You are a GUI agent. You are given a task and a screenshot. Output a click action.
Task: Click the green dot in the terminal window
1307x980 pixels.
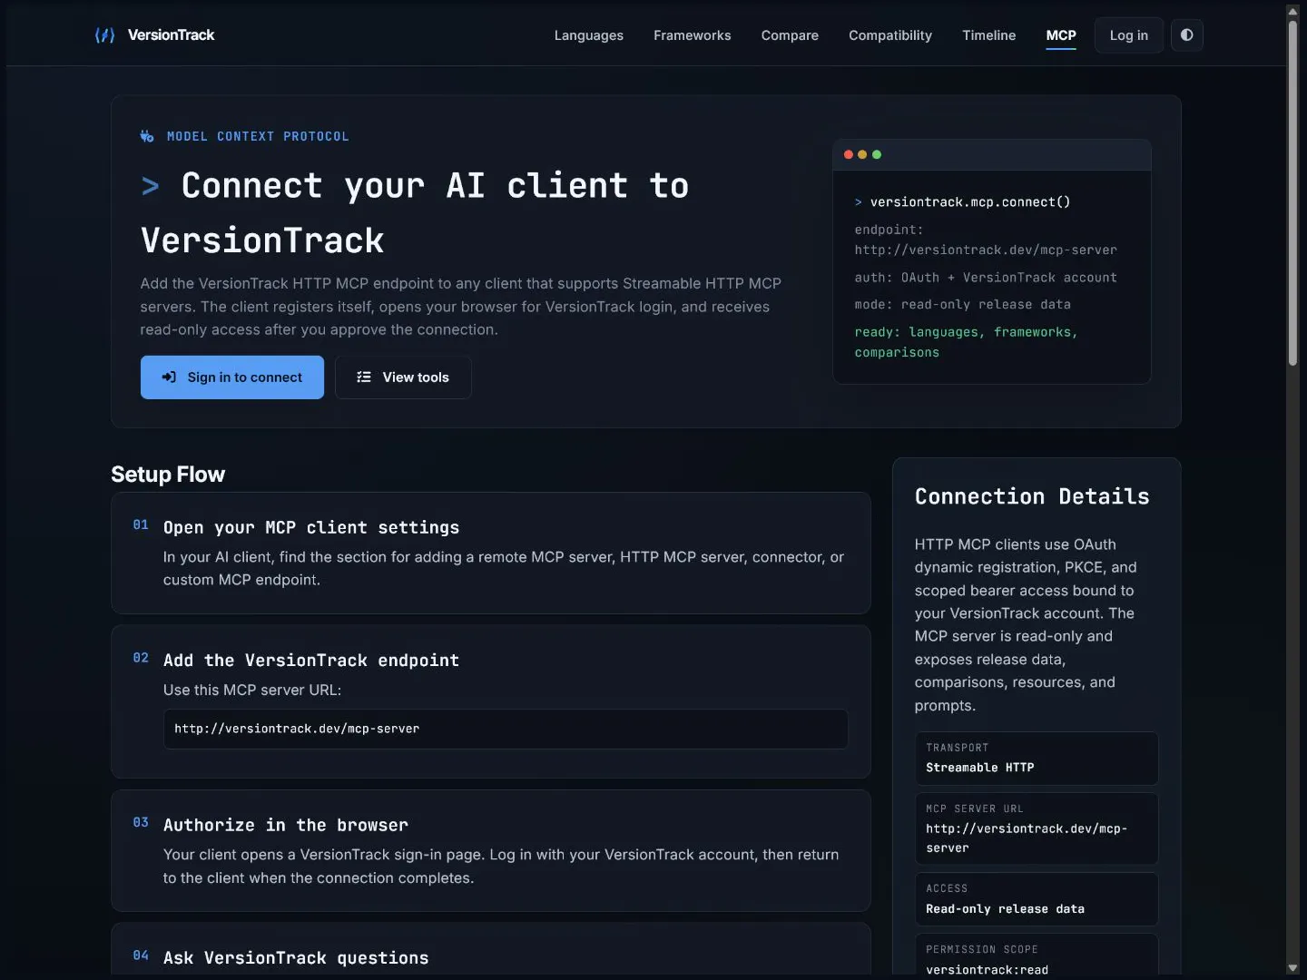[x=877, y=154]
